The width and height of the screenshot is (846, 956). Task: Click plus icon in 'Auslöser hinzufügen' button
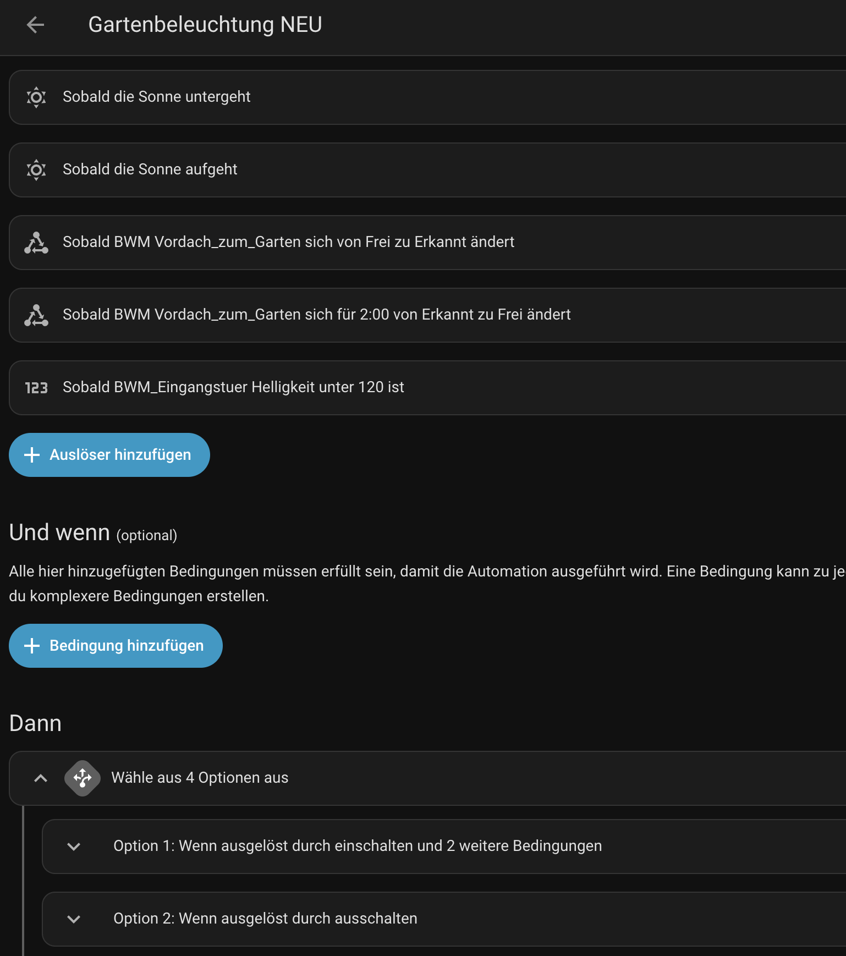[x=32, y=455]
